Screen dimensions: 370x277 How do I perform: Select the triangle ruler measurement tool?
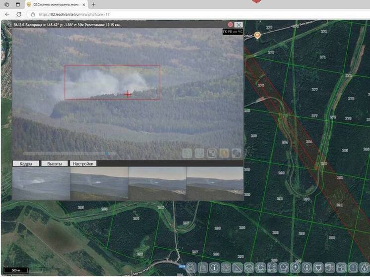(237, 268)
